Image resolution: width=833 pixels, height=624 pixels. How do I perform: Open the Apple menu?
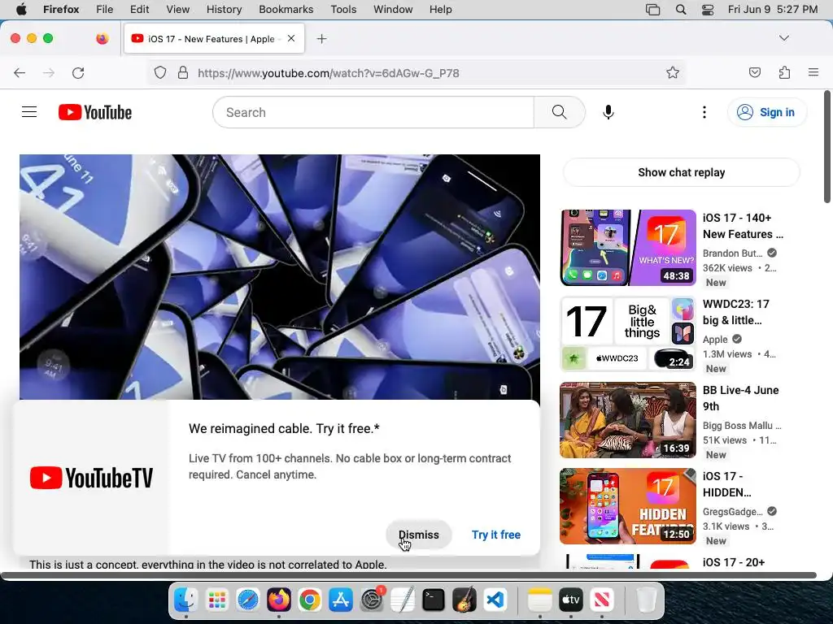pyautogui.click(x=21, y=9)
